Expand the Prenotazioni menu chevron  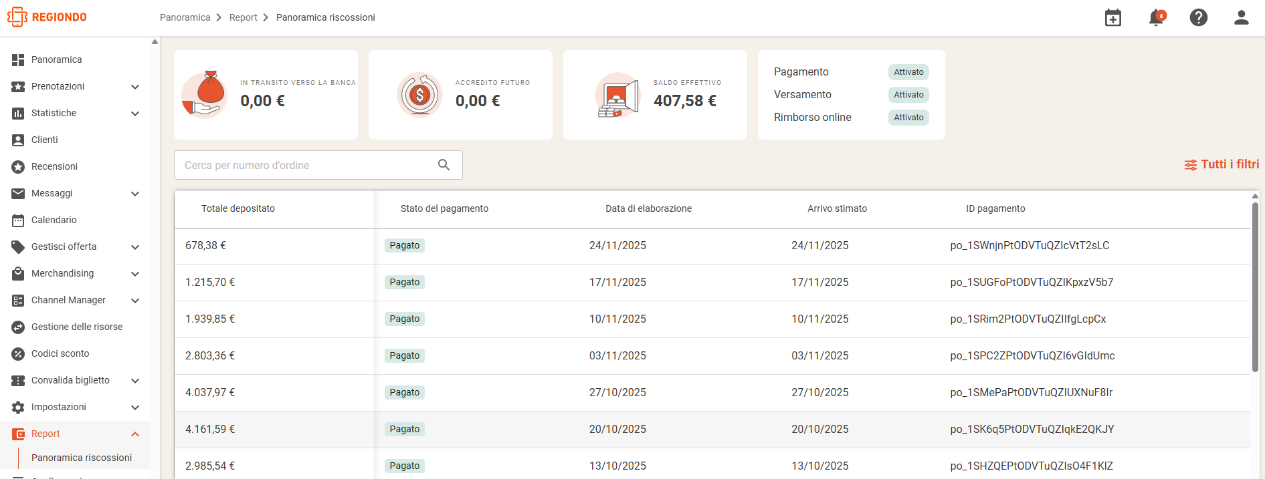coord(135,87)
